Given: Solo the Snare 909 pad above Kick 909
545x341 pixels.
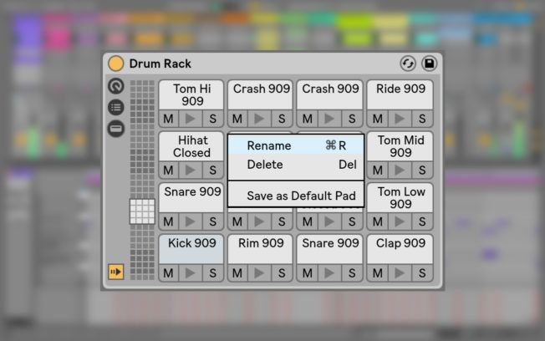Looking at the screenshot, I should pyautogui.click(x=212, y=221).
